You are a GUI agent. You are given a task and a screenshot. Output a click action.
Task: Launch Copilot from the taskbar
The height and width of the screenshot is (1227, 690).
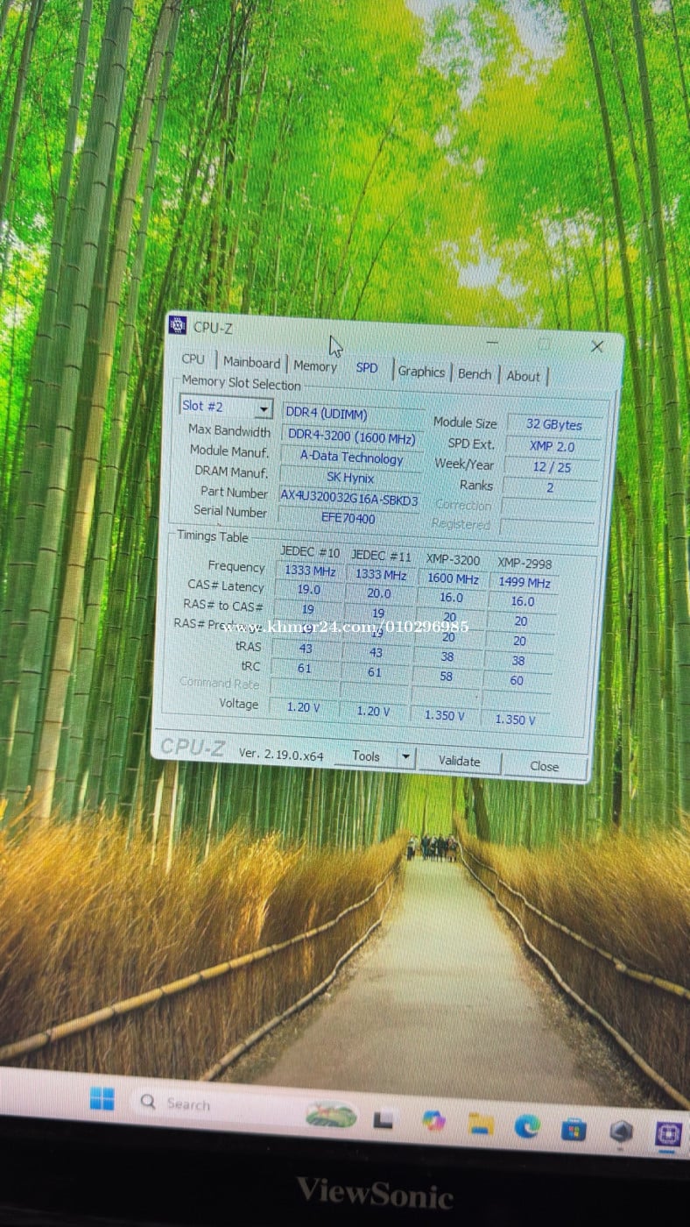433,1120
